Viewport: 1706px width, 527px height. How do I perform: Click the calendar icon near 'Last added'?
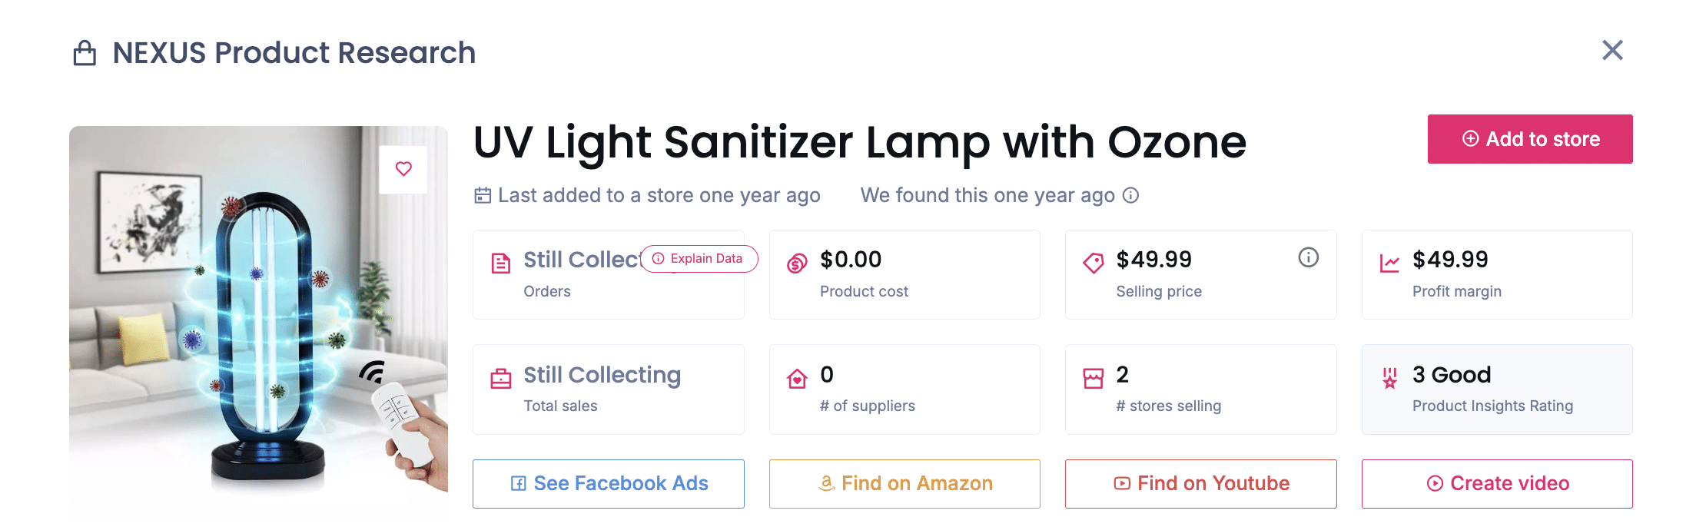coord(483,196)
